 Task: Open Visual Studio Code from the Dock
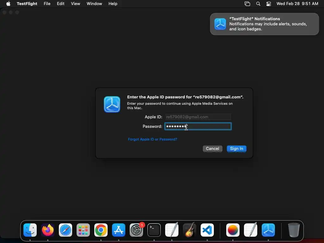[x=207, y=230]
